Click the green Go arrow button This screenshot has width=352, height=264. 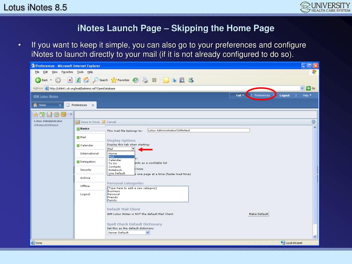tap(308, 88)
